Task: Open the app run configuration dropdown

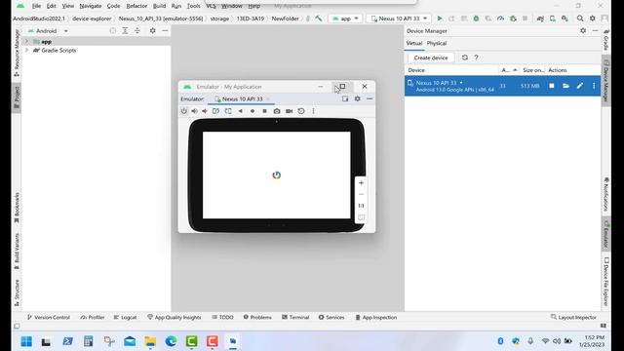Action: (x=345, y=19)
